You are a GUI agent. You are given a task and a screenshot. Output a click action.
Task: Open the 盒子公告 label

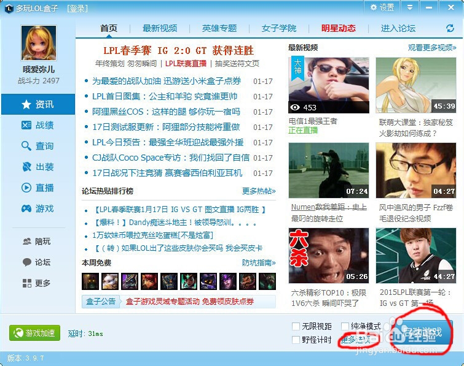(x=101, y=302)
